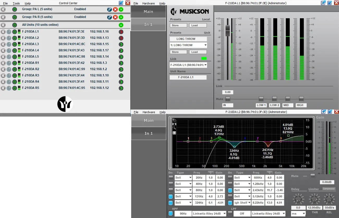The width and height of the screenshot is (339, 218).
Task: Switch to the In 1 tab of F-210DA L1
Action: pos(148,24)
